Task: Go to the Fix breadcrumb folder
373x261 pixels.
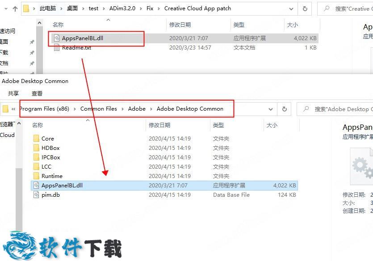Action: pos(150,8)
